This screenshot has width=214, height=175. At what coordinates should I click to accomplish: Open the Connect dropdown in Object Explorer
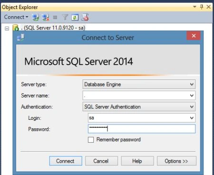[x=16, y=17]
